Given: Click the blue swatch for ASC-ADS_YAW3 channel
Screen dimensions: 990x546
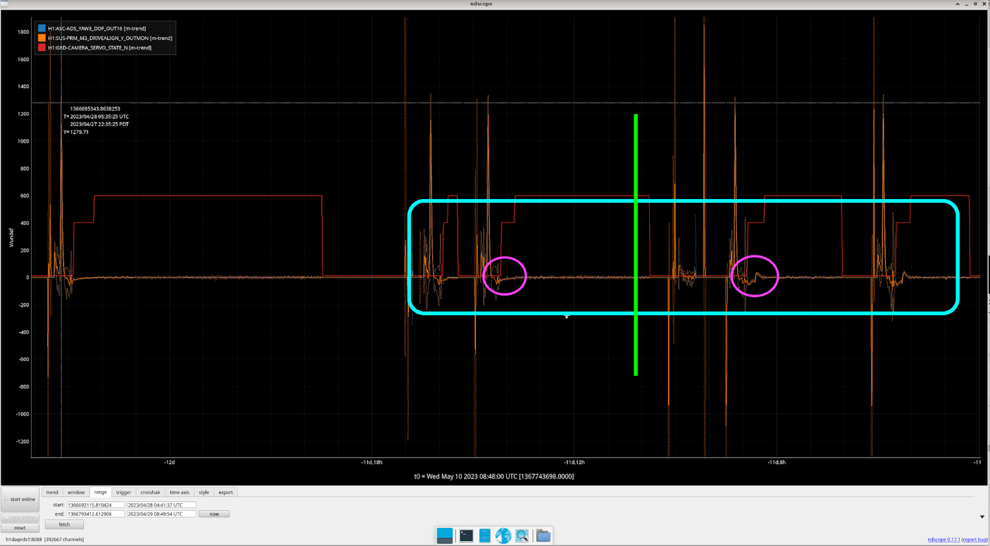Looking at the screenshot, I should pyautogui.click(x=41, y=28).
